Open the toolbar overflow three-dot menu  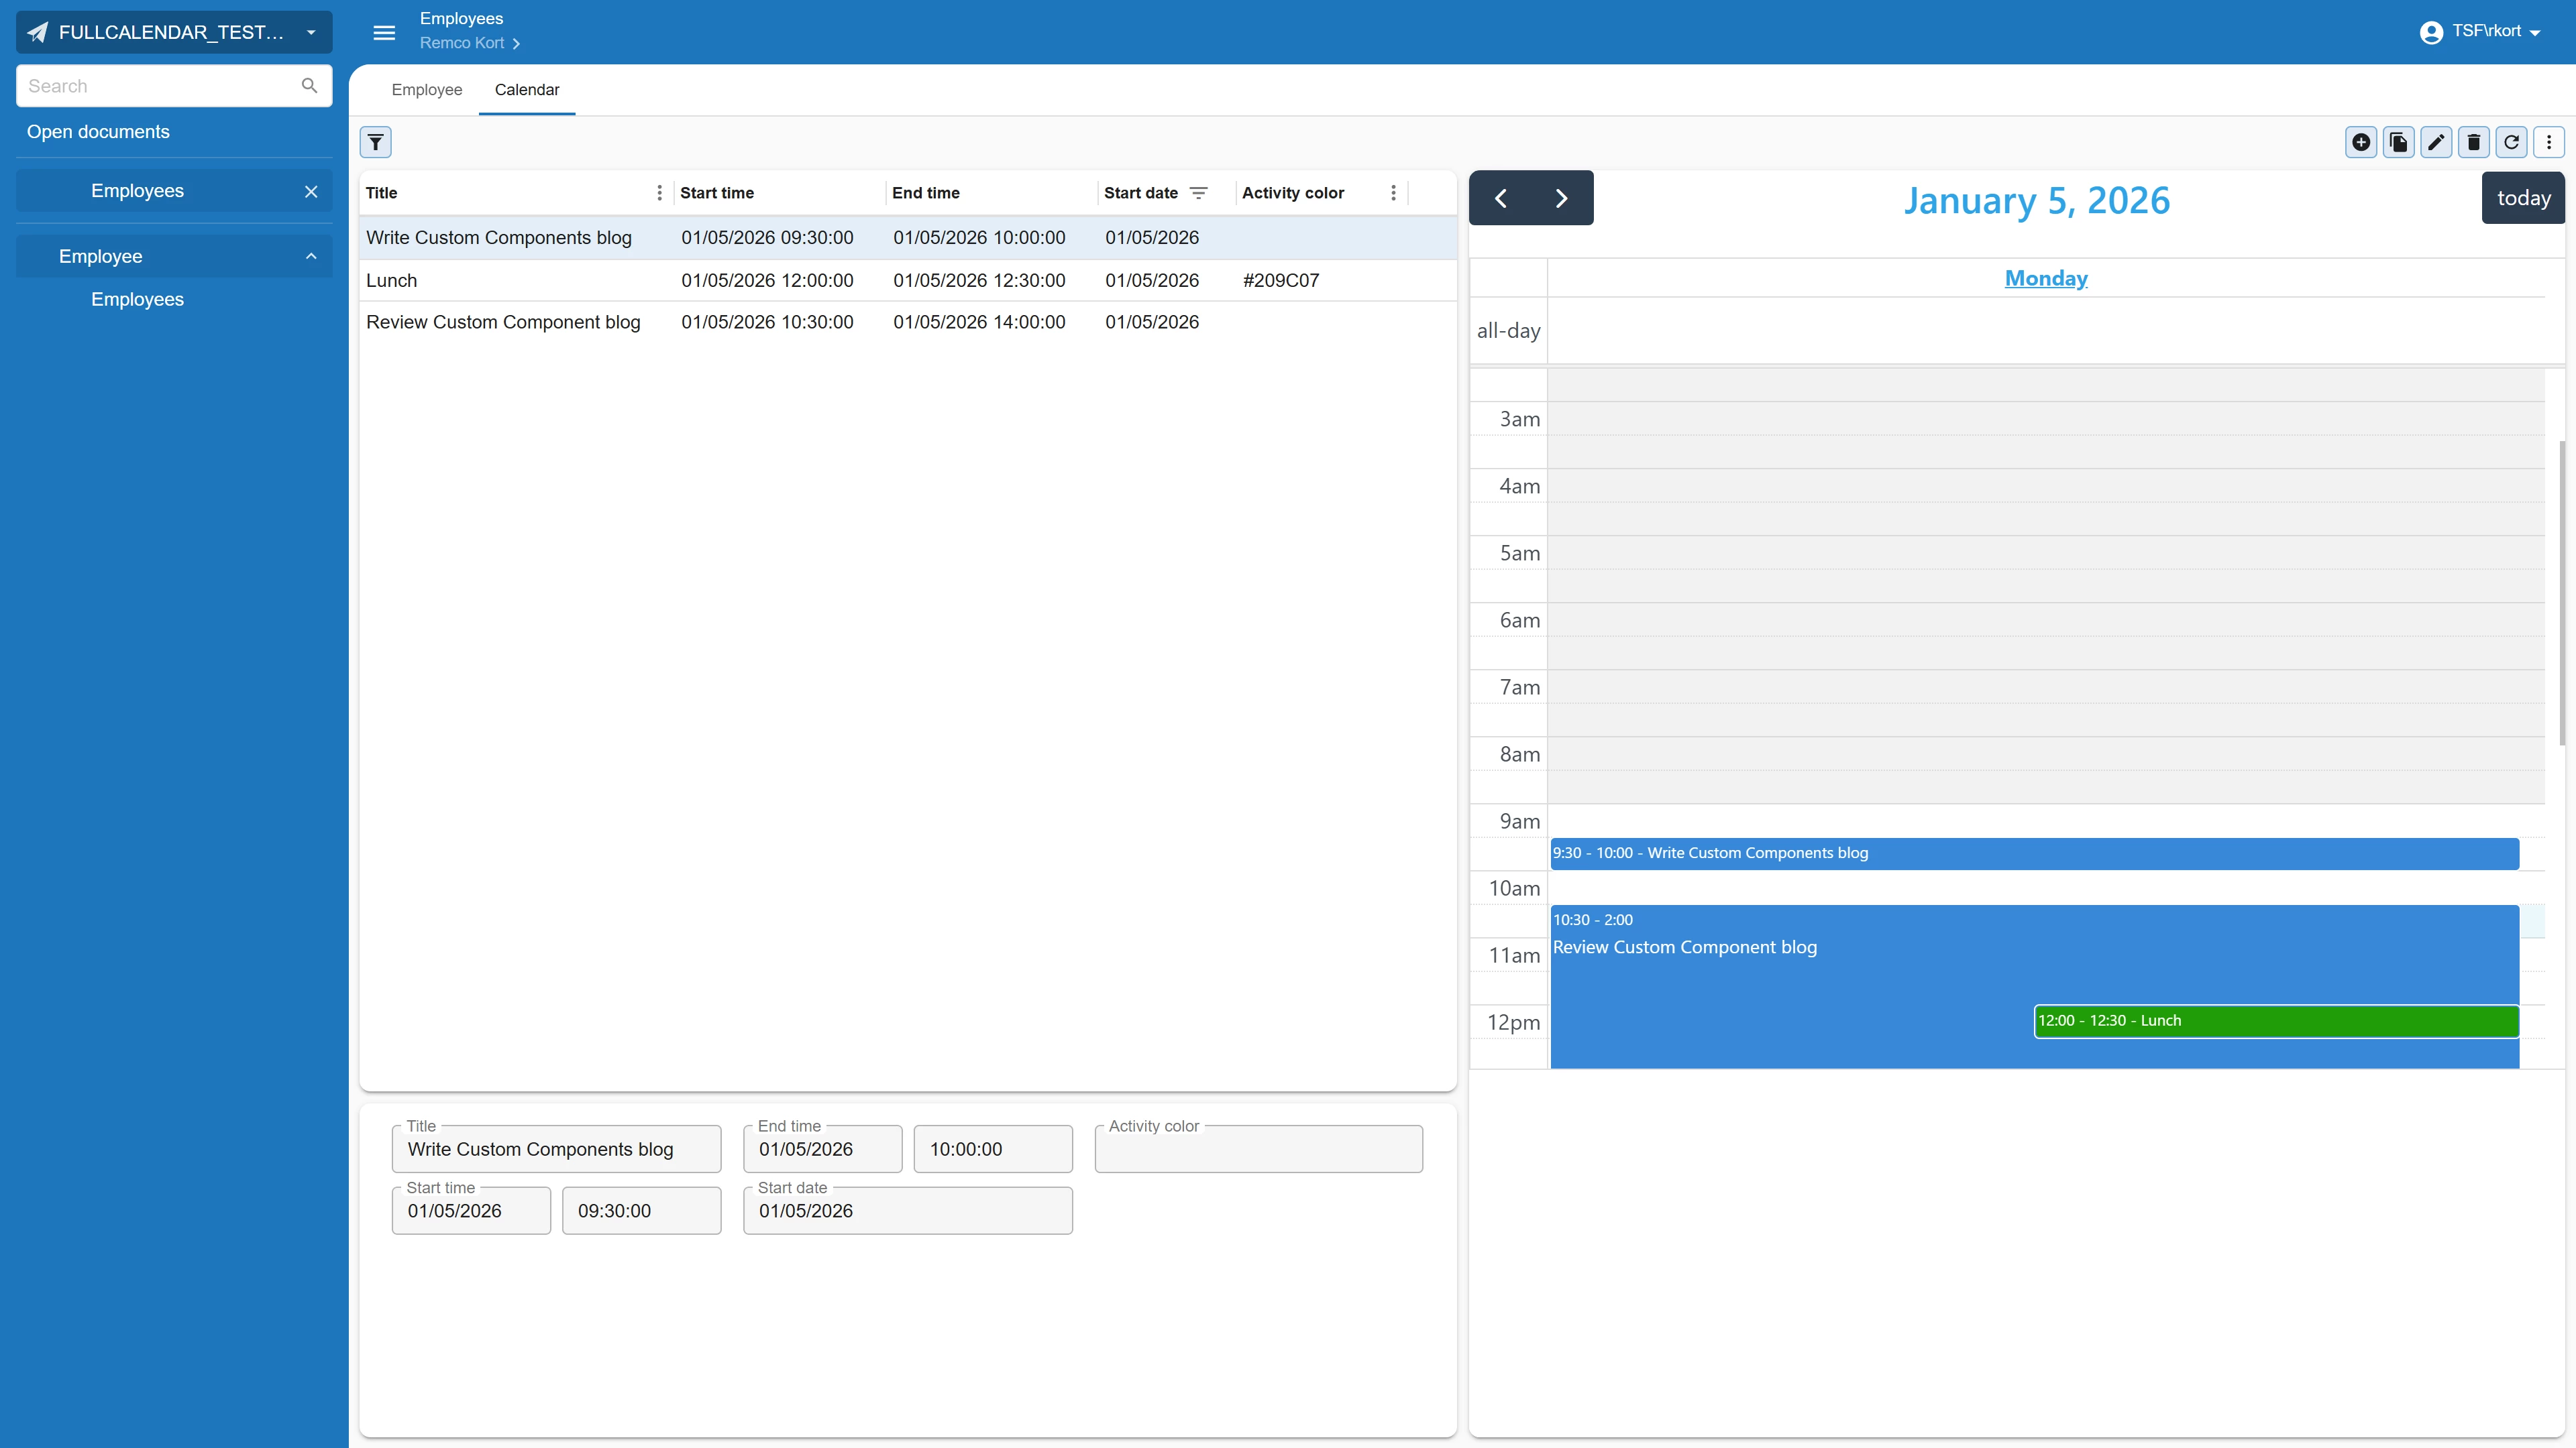point(2548,143)
